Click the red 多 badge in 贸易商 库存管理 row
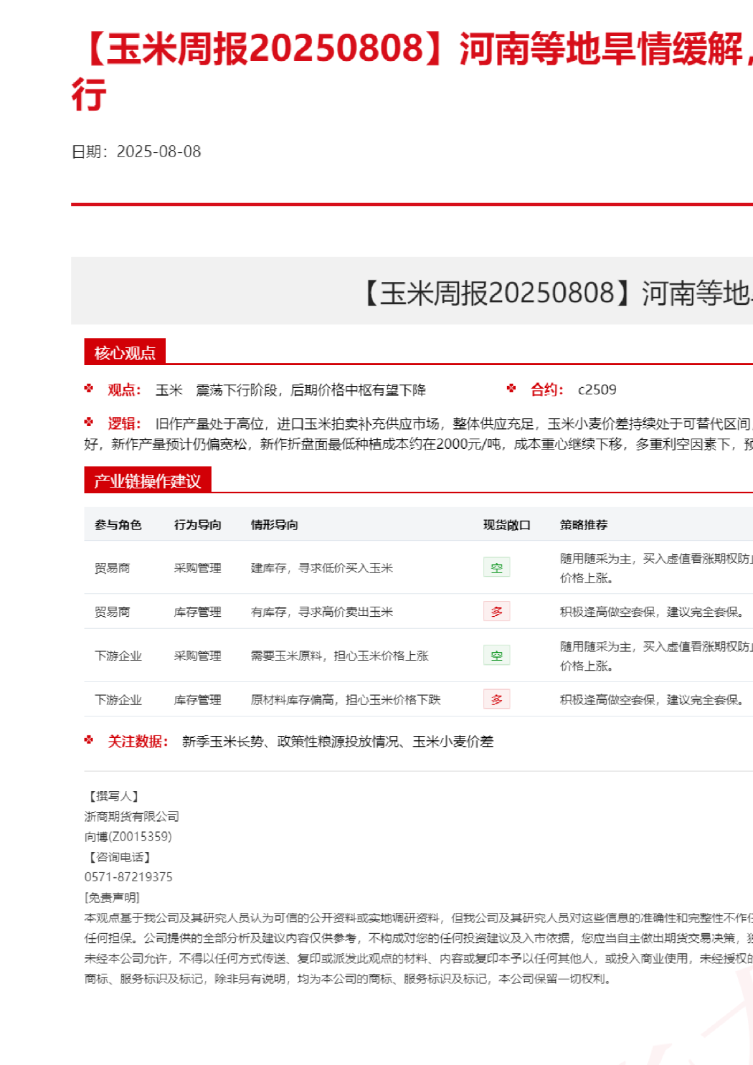753x1065 pixels. coord(496,611)
